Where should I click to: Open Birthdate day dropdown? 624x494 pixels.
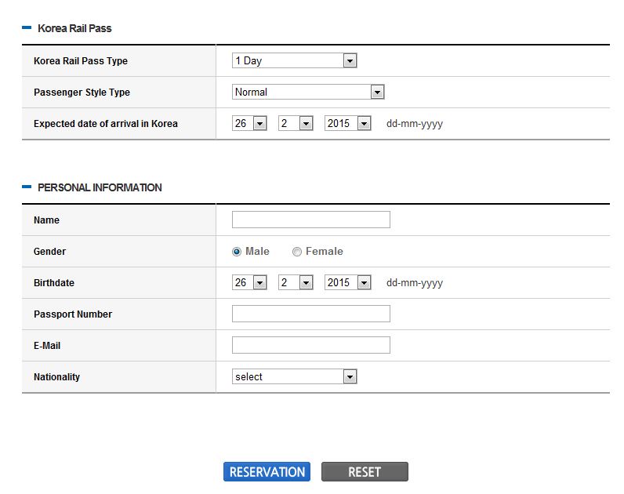click(x=249, y=282)
